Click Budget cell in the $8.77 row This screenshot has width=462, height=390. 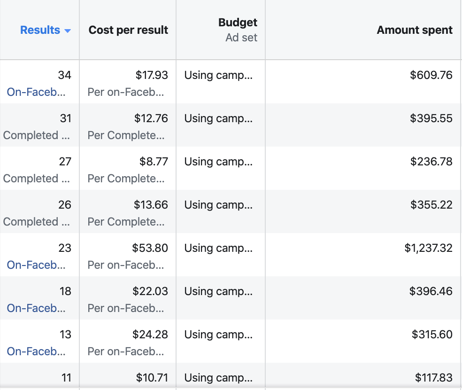(x=218, y=162)
